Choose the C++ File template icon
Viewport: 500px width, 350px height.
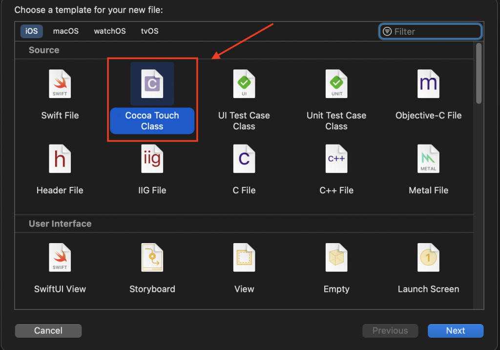(336, 159)
